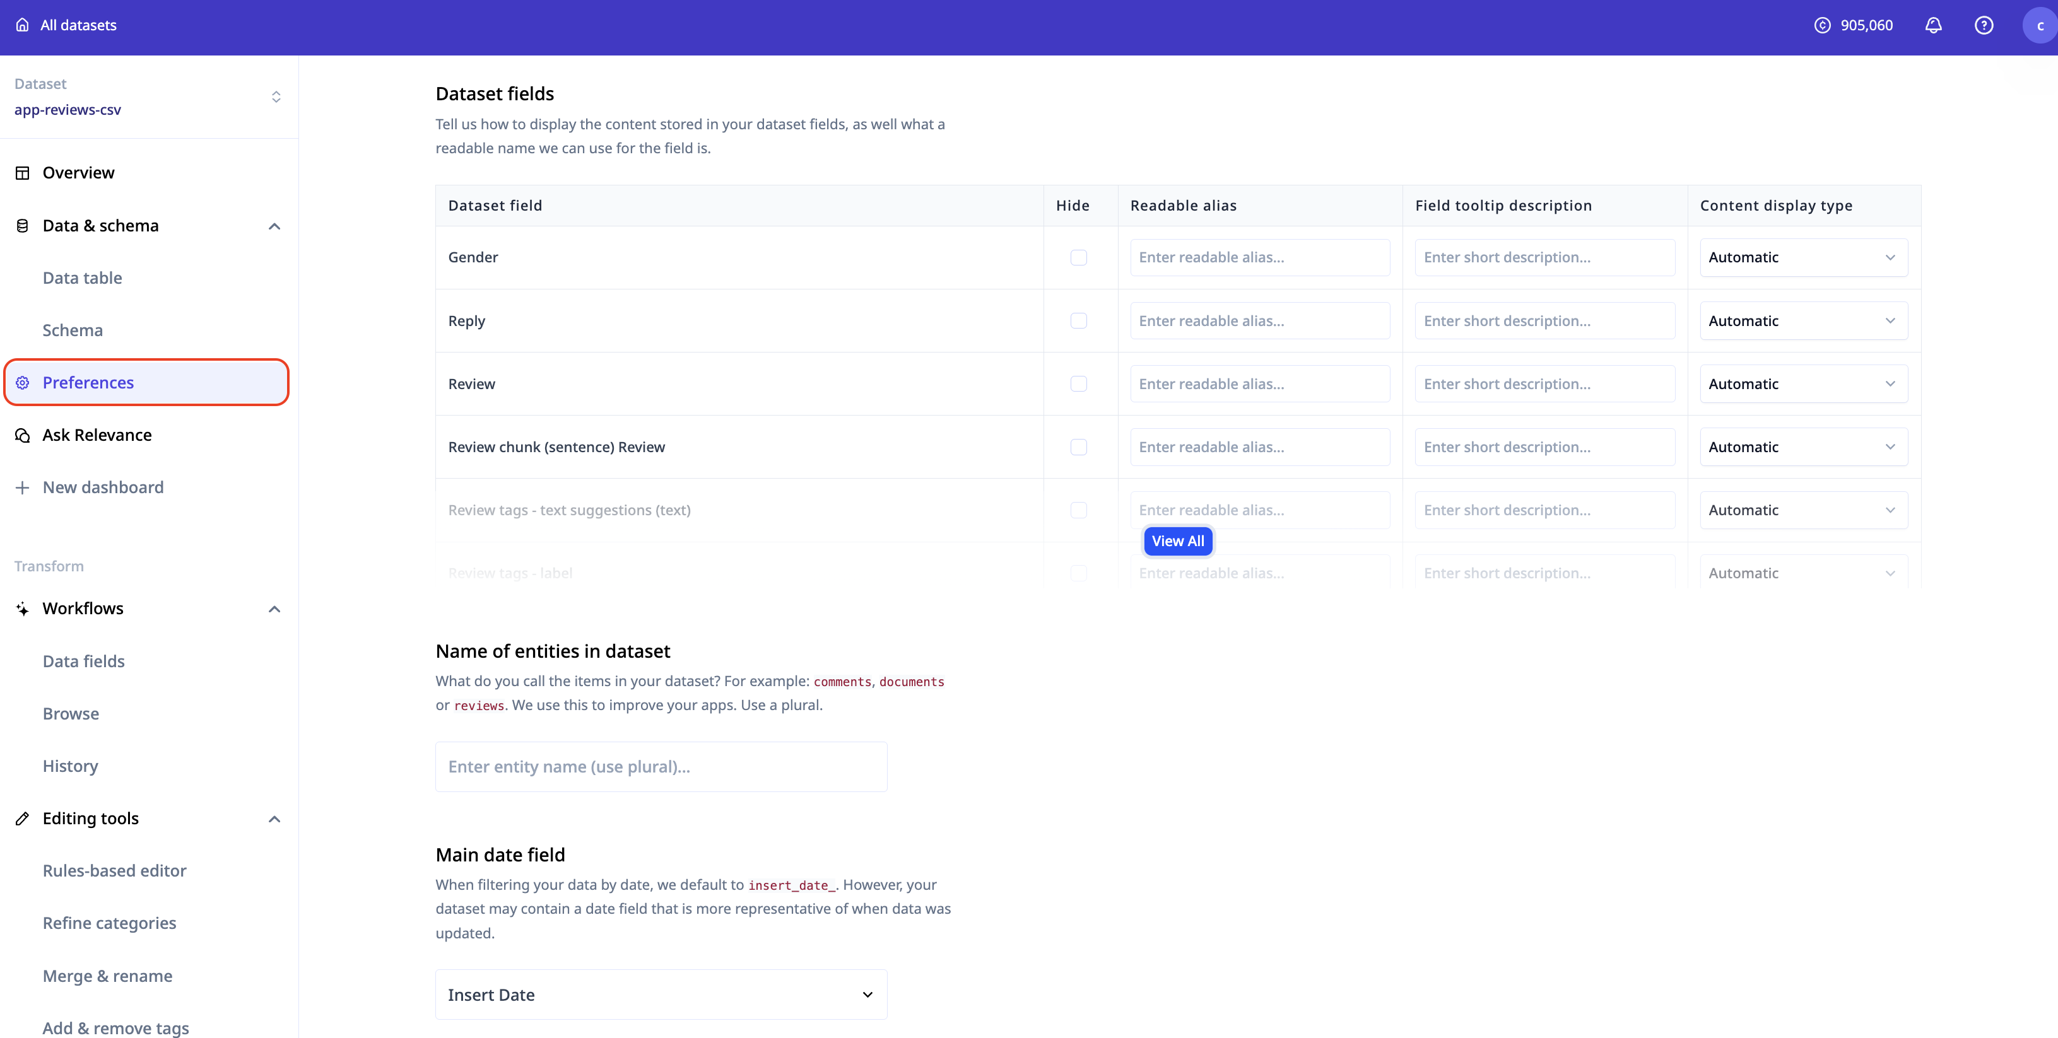Click the dataset switcher up-down arrows
Screen dimensions: 2058x1038
tap(276, 96)
